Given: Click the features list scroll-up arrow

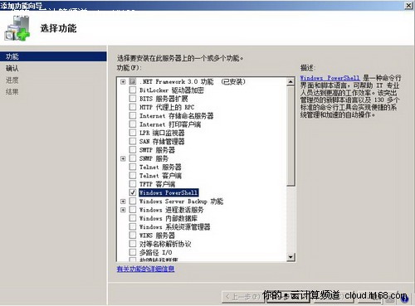Looking at the screenshot, I should pos(290,82).
